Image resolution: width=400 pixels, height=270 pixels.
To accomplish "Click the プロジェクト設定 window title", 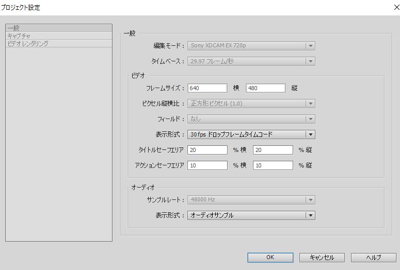I will click(21, 7).
